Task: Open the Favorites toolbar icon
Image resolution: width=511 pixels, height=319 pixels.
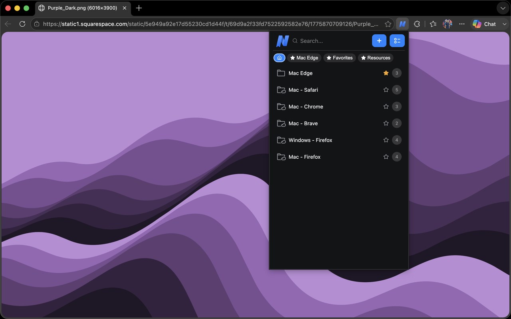Action: point(433,24)
